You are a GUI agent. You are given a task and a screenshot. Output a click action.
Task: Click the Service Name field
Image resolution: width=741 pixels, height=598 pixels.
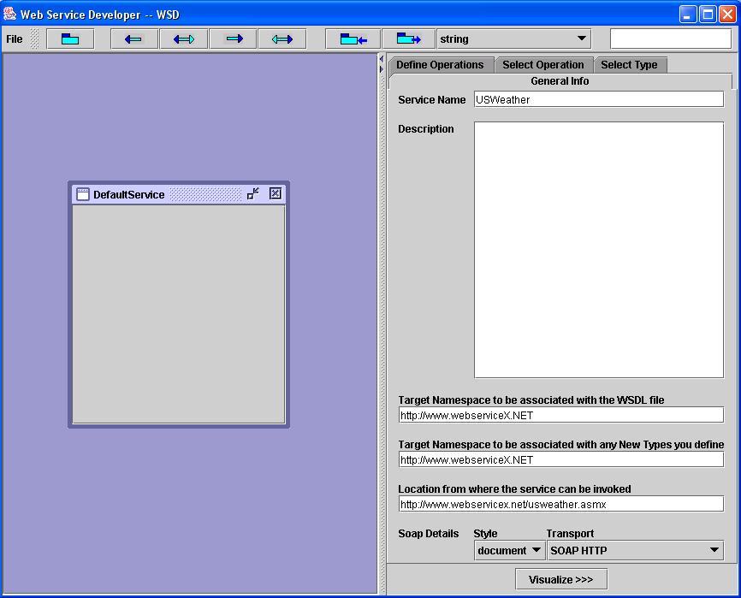[599, 99]
